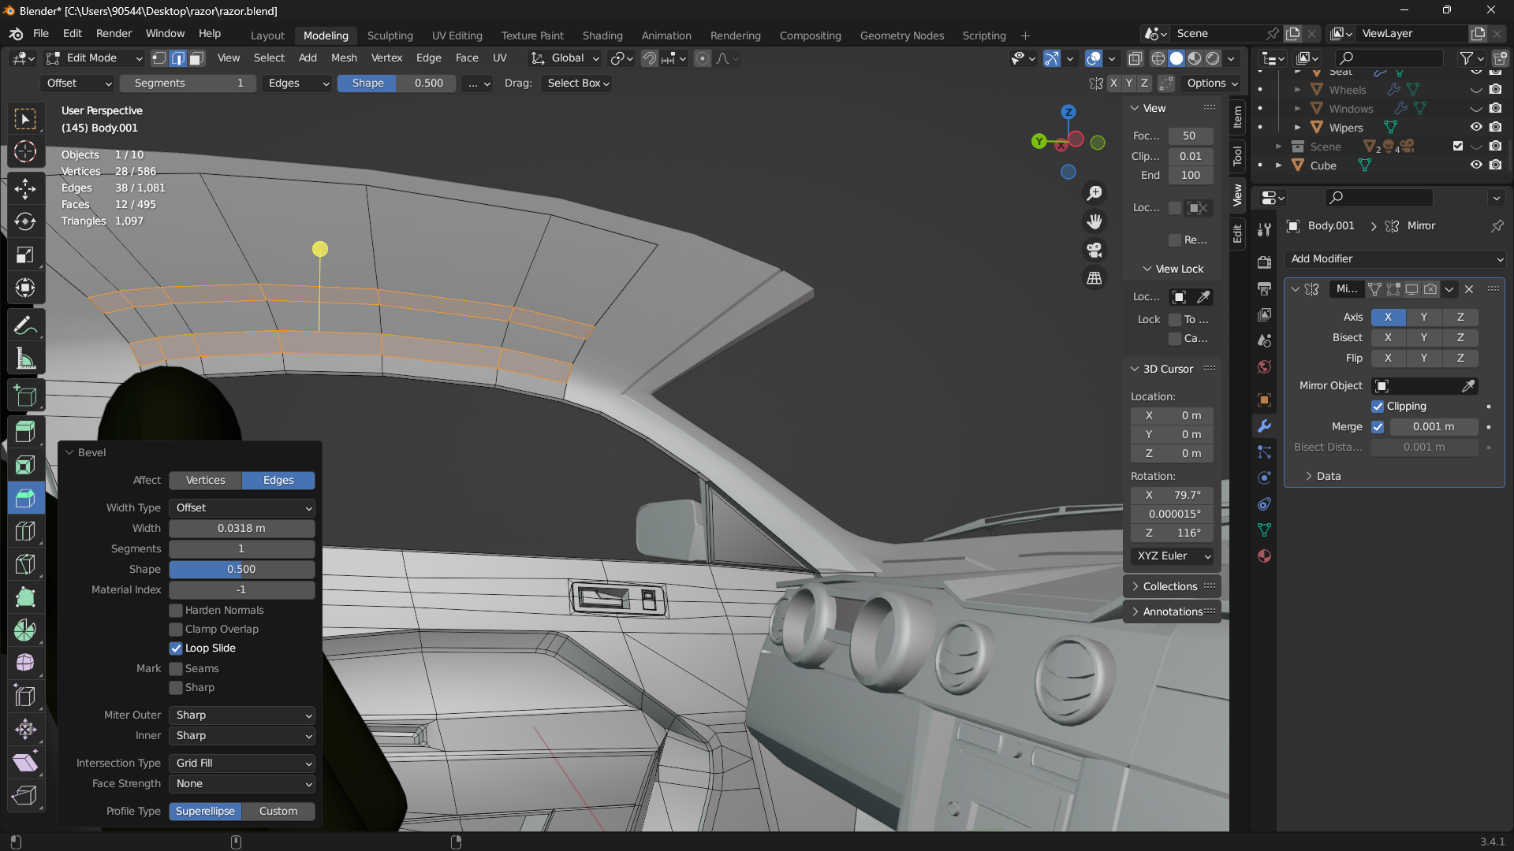This screenshot has height=851, width=1514.
Task: Uncheck mirror Clipping option
Action: pyautogui.click(x=1378, y=406)
